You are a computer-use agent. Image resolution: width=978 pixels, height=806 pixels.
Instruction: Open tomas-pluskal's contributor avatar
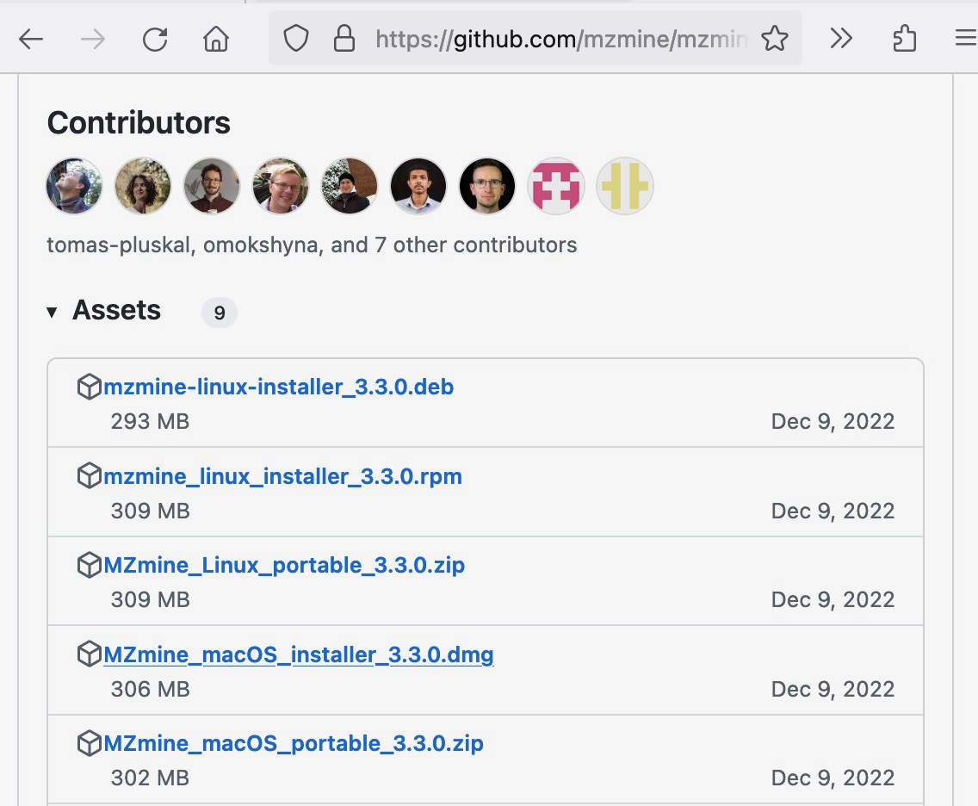click(x=73, y=185)
